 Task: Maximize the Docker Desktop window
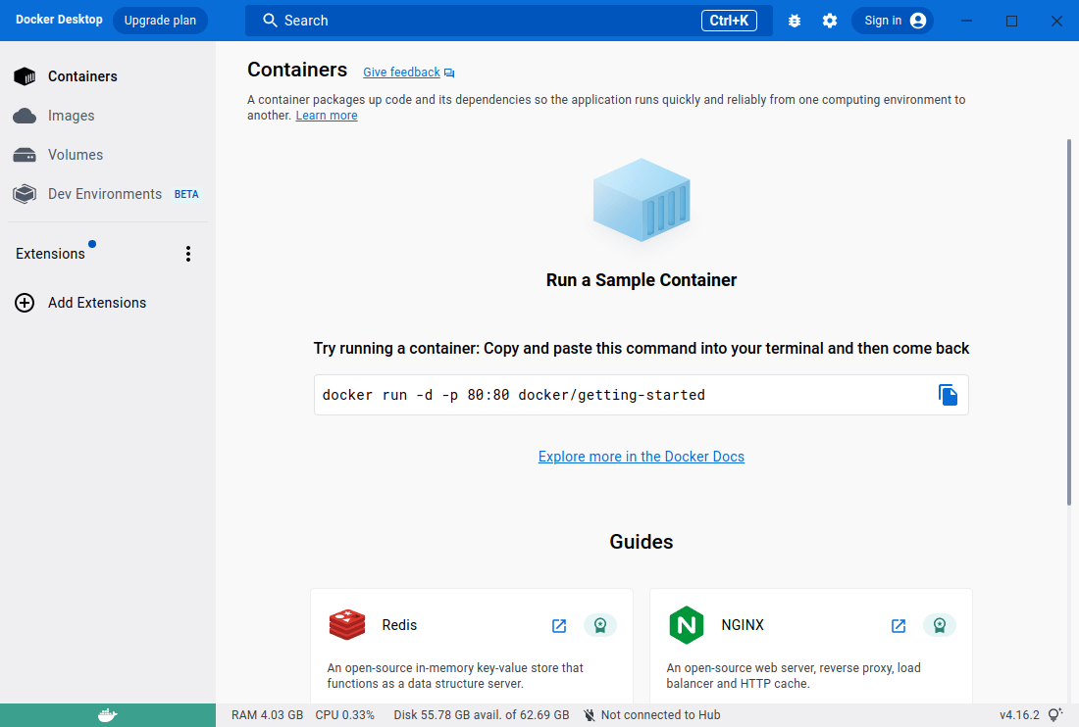(1011, 21)
